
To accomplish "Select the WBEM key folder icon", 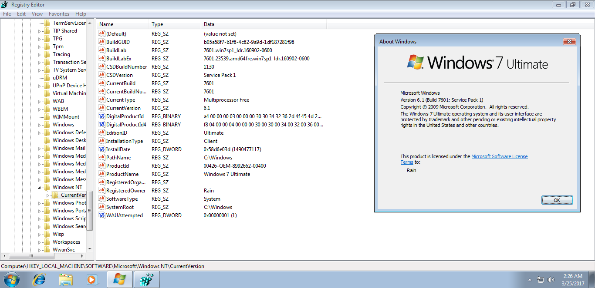I will (x=47, y=109).
